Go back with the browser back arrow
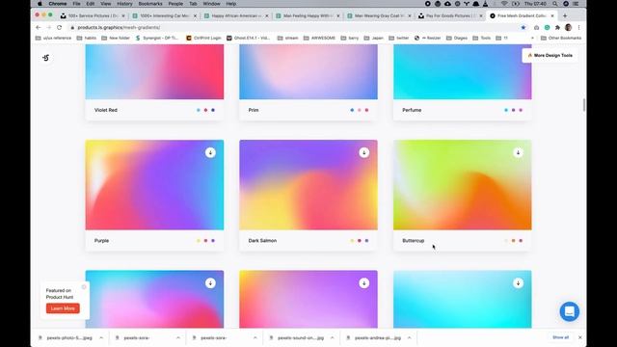The height and width of the screenshot is (347, 617). click(x=39, y=28)
